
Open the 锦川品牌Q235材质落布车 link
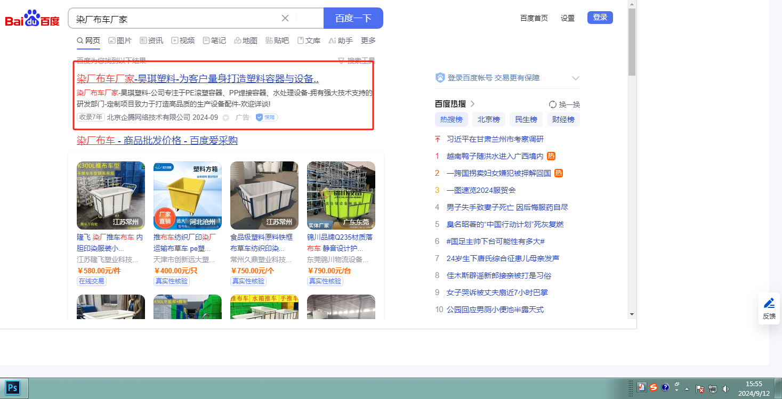[x=341, y=242]
